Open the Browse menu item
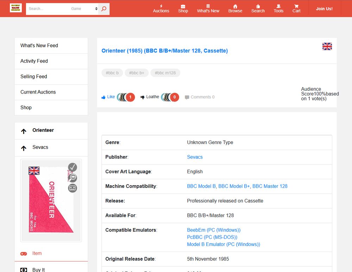Screen dimensions: 352x272 click(235, 8)
